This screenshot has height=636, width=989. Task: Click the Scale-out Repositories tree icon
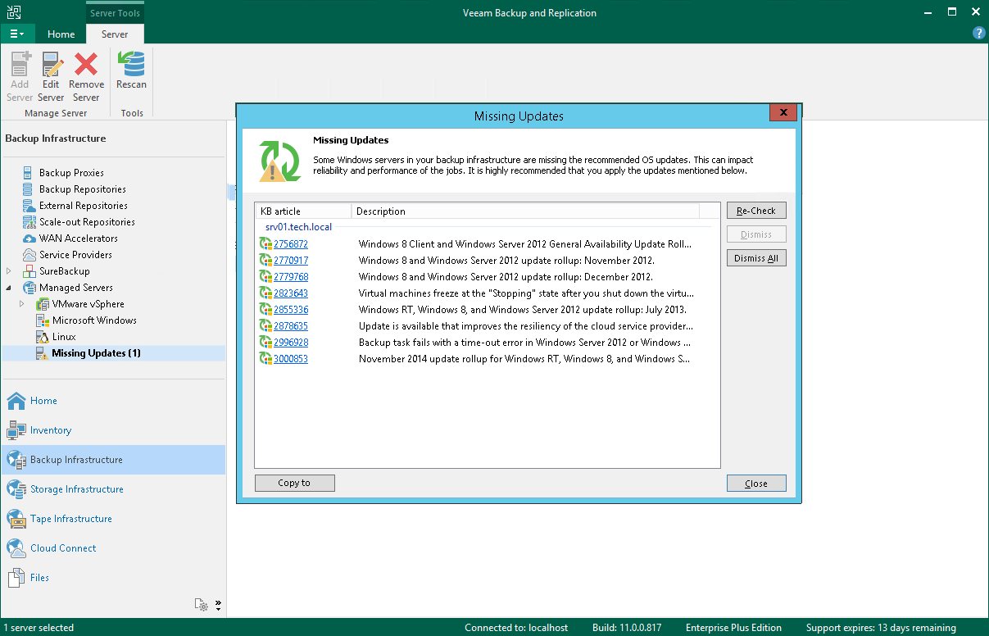[29, 222]
